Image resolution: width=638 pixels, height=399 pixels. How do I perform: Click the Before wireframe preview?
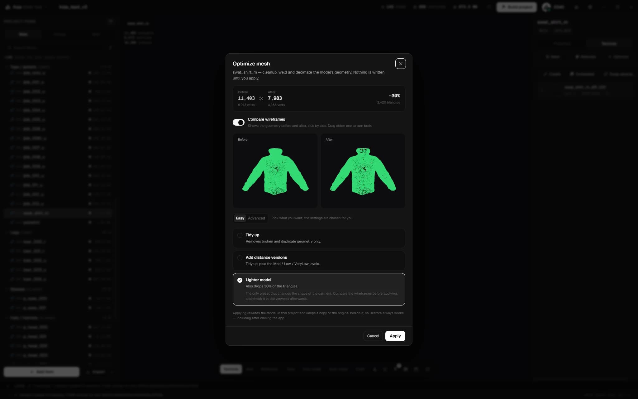pos(275,171)
